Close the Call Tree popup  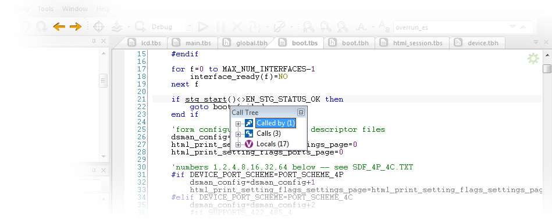[x=301, y=113]
